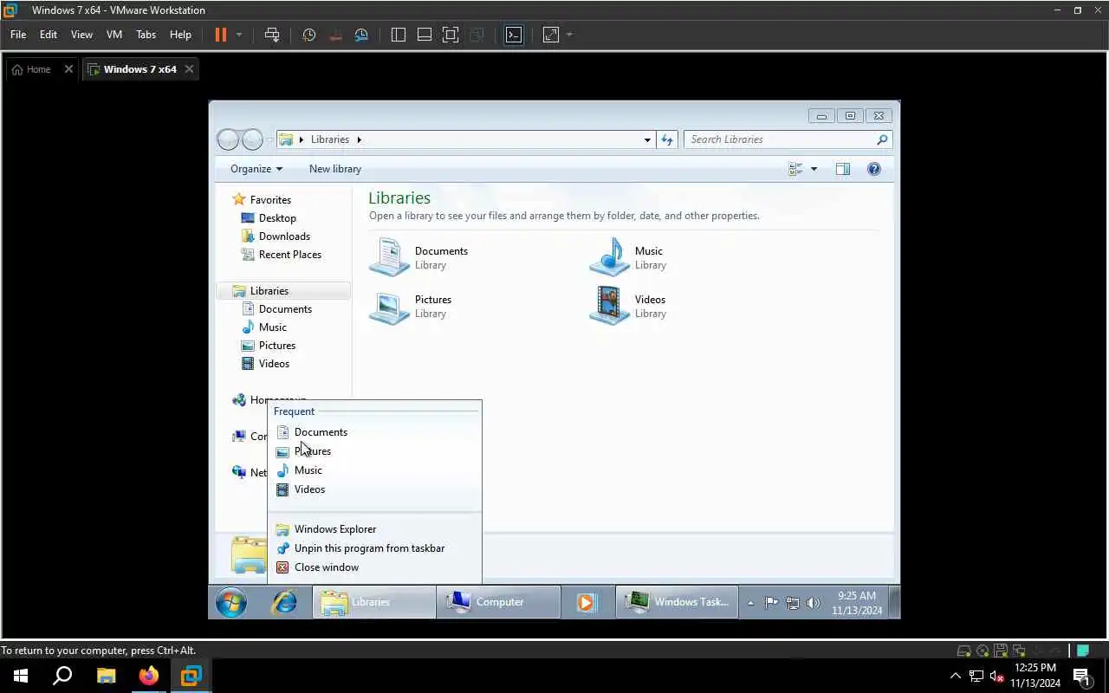The image size is (1109, 693).
Task: Select Close window in the jump list
Action: [374, 567]
